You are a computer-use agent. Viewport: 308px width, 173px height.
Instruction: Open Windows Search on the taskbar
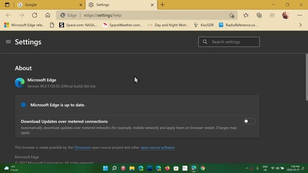pyautogui.click(x=115, y=168)
